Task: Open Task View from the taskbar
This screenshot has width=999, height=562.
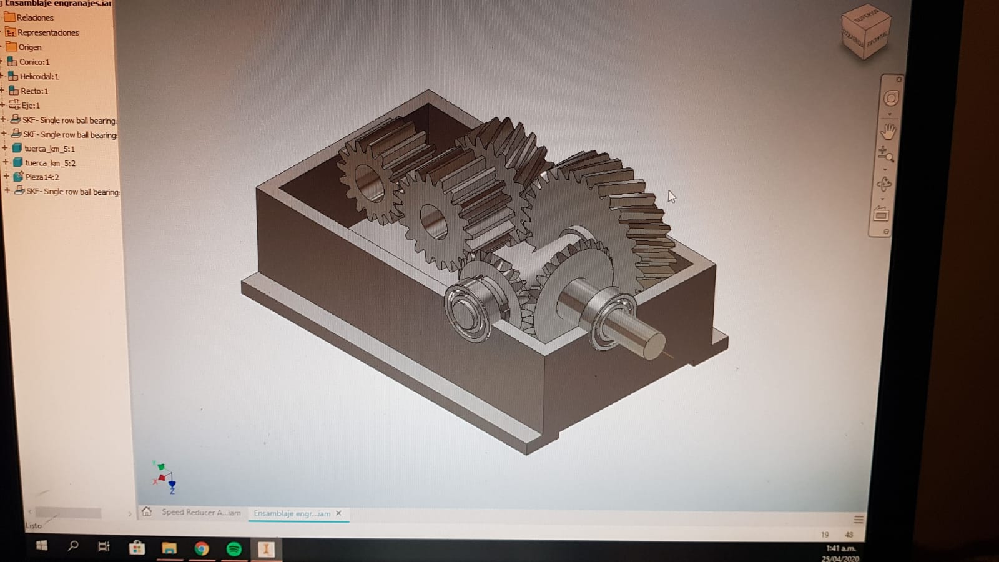Action: point(104,547)
